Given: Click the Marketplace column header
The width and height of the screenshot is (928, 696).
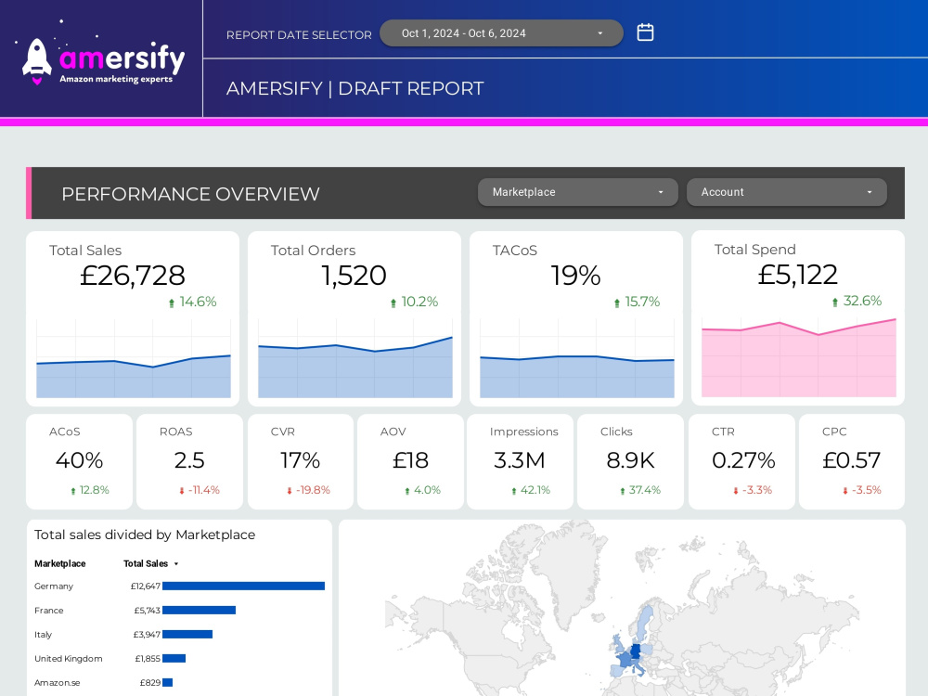Looking at the screenshot, I should pos(59,563).
